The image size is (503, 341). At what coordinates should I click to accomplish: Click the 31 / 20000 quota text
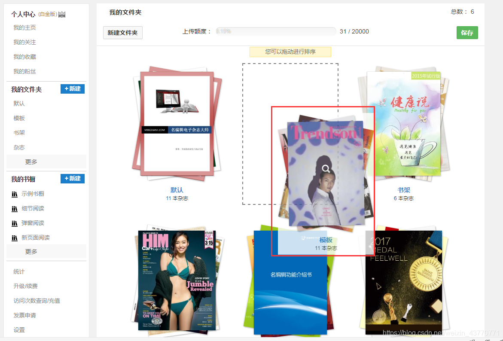point(354,31)
